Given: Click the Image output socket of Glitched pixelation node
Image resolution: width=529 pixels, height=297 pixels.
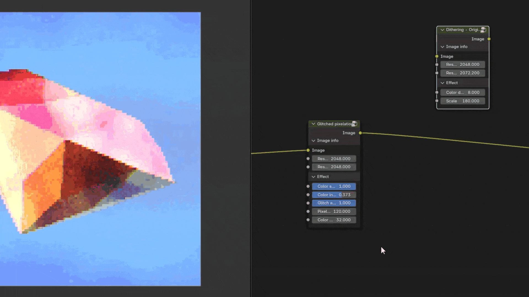Looking at the screenshot, I should (360, 133).
